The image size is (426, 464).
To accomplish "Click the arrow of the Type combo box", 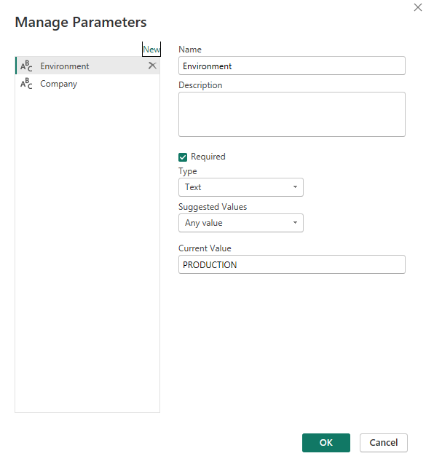I will (295, 187).
